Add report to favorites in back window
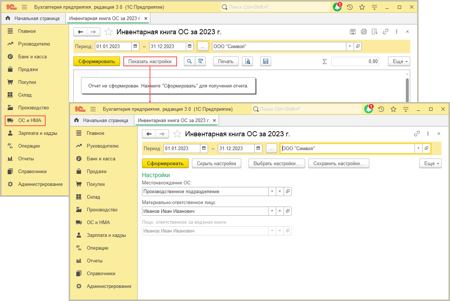 click(108, 32)
